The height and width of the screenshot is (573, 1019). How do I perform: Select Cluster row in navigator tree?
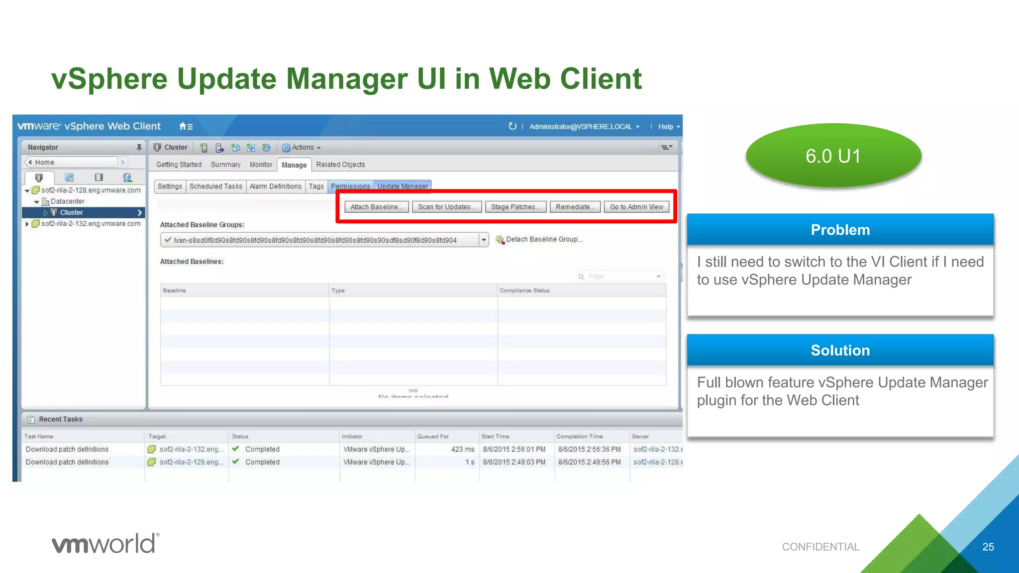[x=83, y=212]
